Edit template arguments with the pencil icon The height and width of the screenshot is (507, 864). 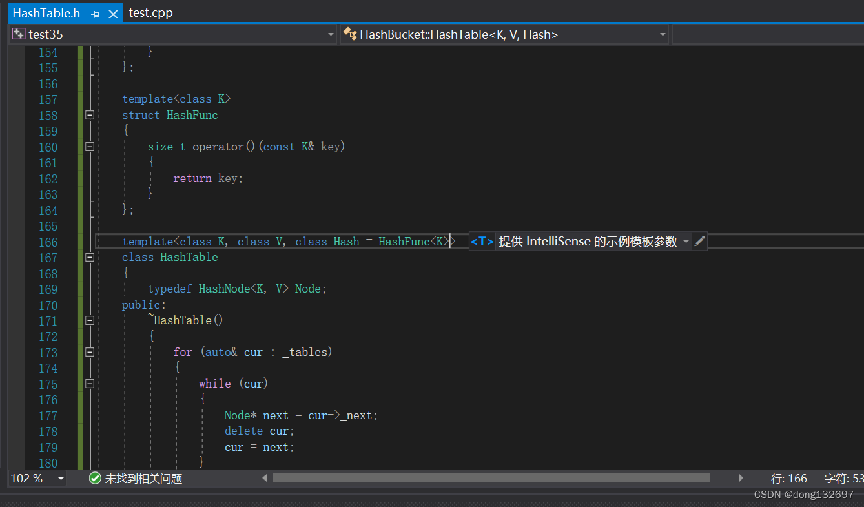pyautogui.click(x=699, y=242)
